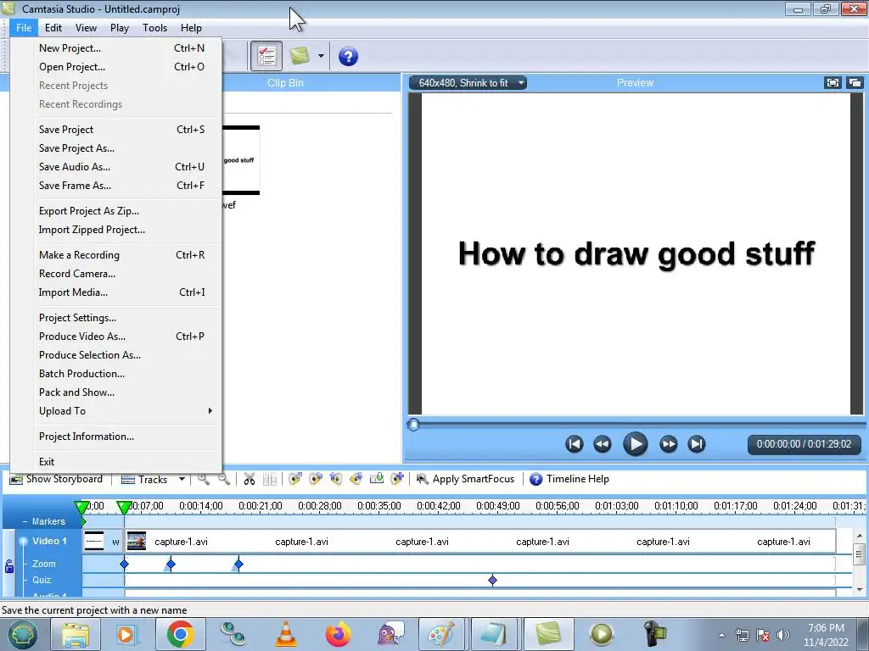Image resolution: width=869 pixels, height=651 pixels.
Task: Toggle the track lock padlock icon
Action: click(8, 566)
